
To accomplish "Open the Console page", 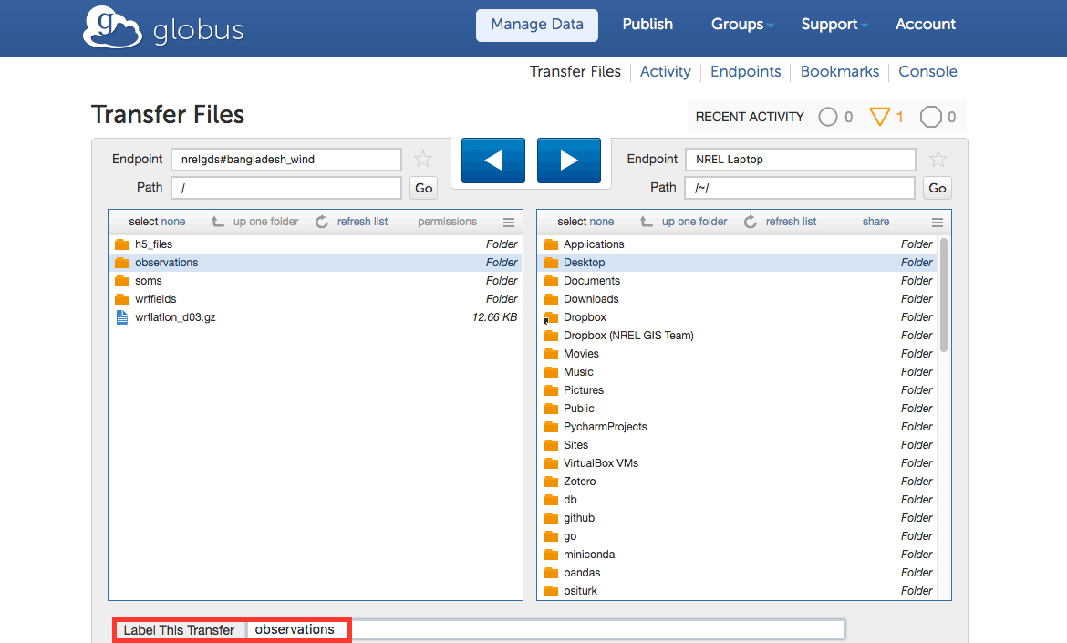I will pos(927,71).
